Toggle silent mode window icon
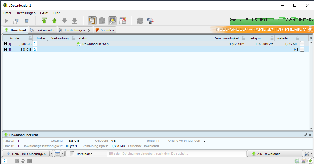 (123, 21)
